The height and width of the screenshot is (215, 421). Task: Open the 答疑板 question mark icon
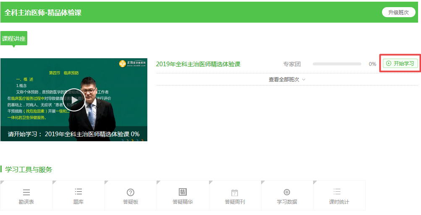[x=131, y=192]
